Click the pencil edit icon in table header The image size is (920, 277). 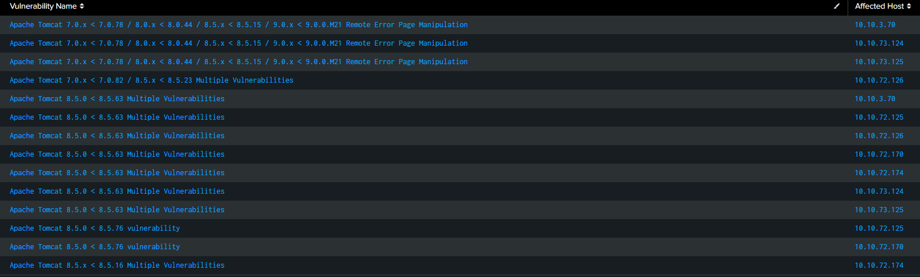click(837, 6)
